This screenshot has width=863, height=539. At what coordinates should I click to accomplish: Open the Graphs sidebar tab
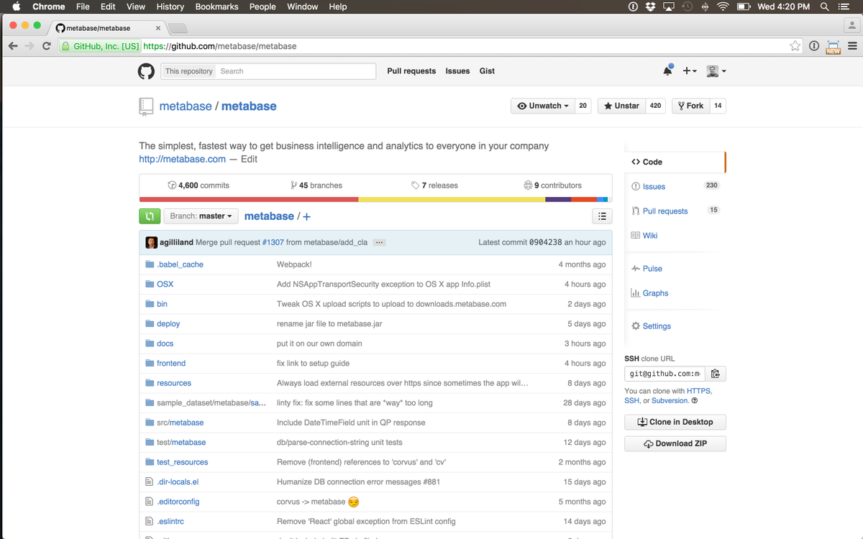[655, 293]
